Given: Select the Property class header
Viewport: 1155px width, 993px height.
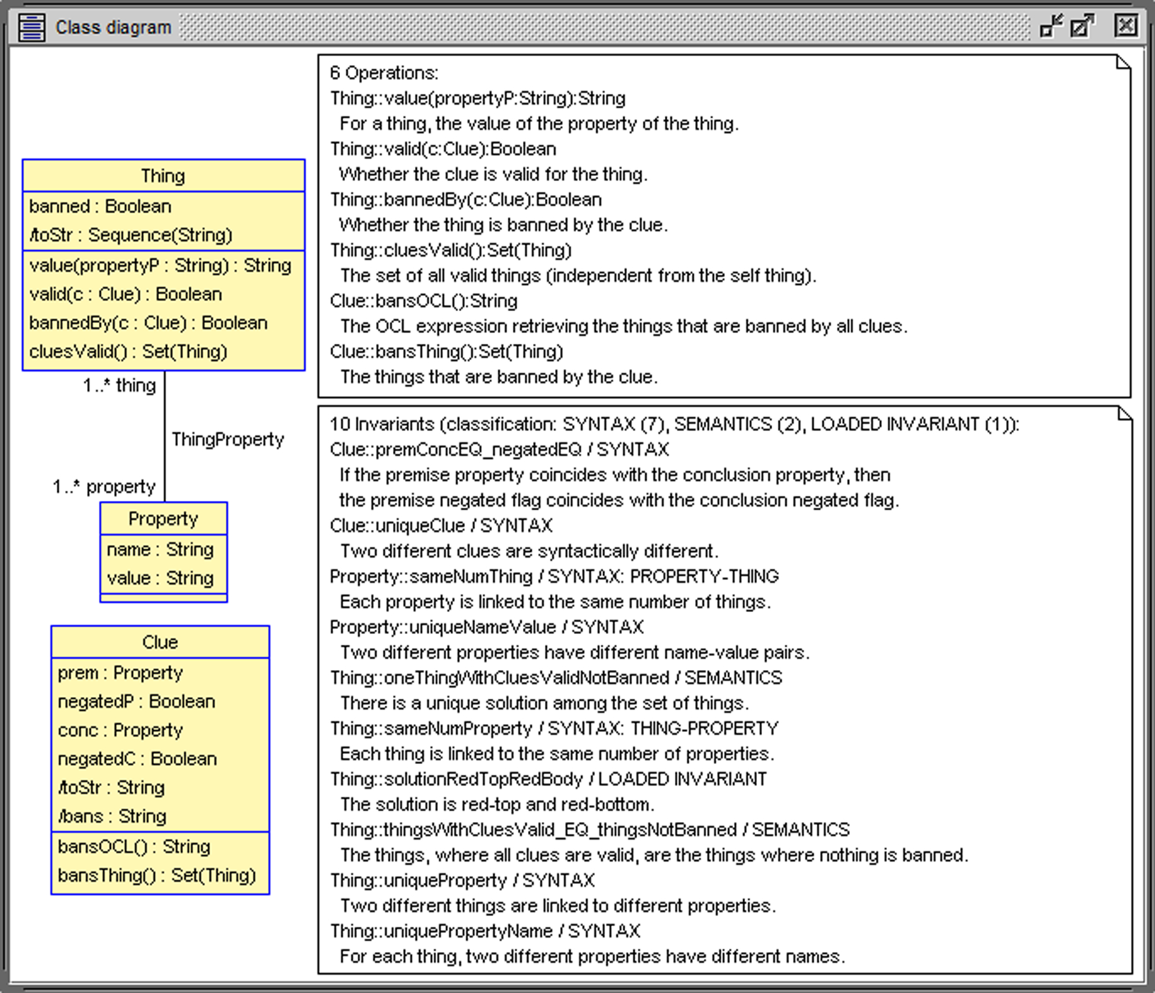Looking at the screenshot, I should [x=163, y=519].
